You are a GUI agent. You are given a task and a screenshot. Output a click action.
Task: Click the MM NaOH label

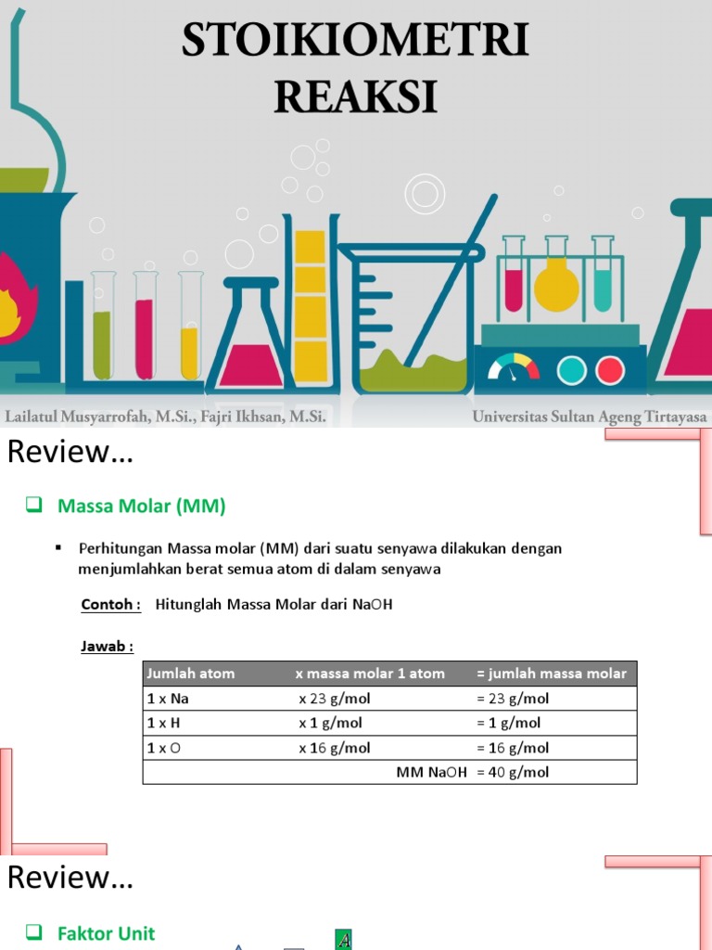pos(432,772)
